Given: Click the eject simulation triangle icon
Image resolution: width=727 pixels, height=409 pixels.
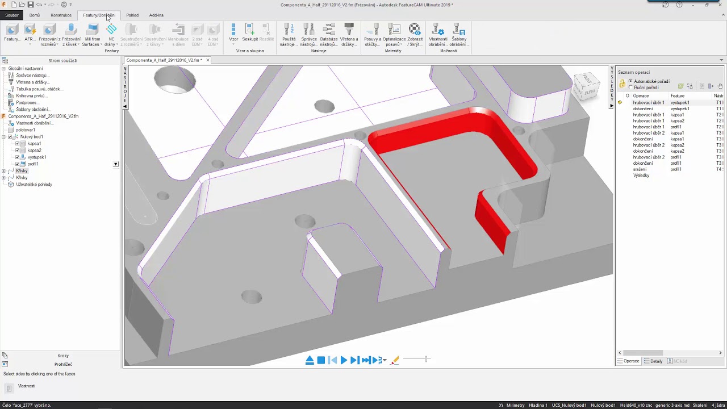Looking at the screenshot, I should [x=310, y=360].
